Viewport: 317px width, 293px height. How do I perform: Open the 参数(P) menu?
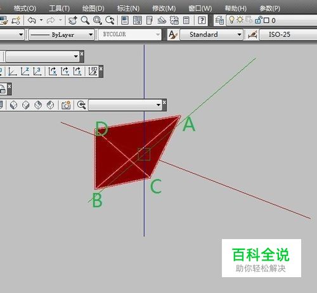tap(269, 8)
